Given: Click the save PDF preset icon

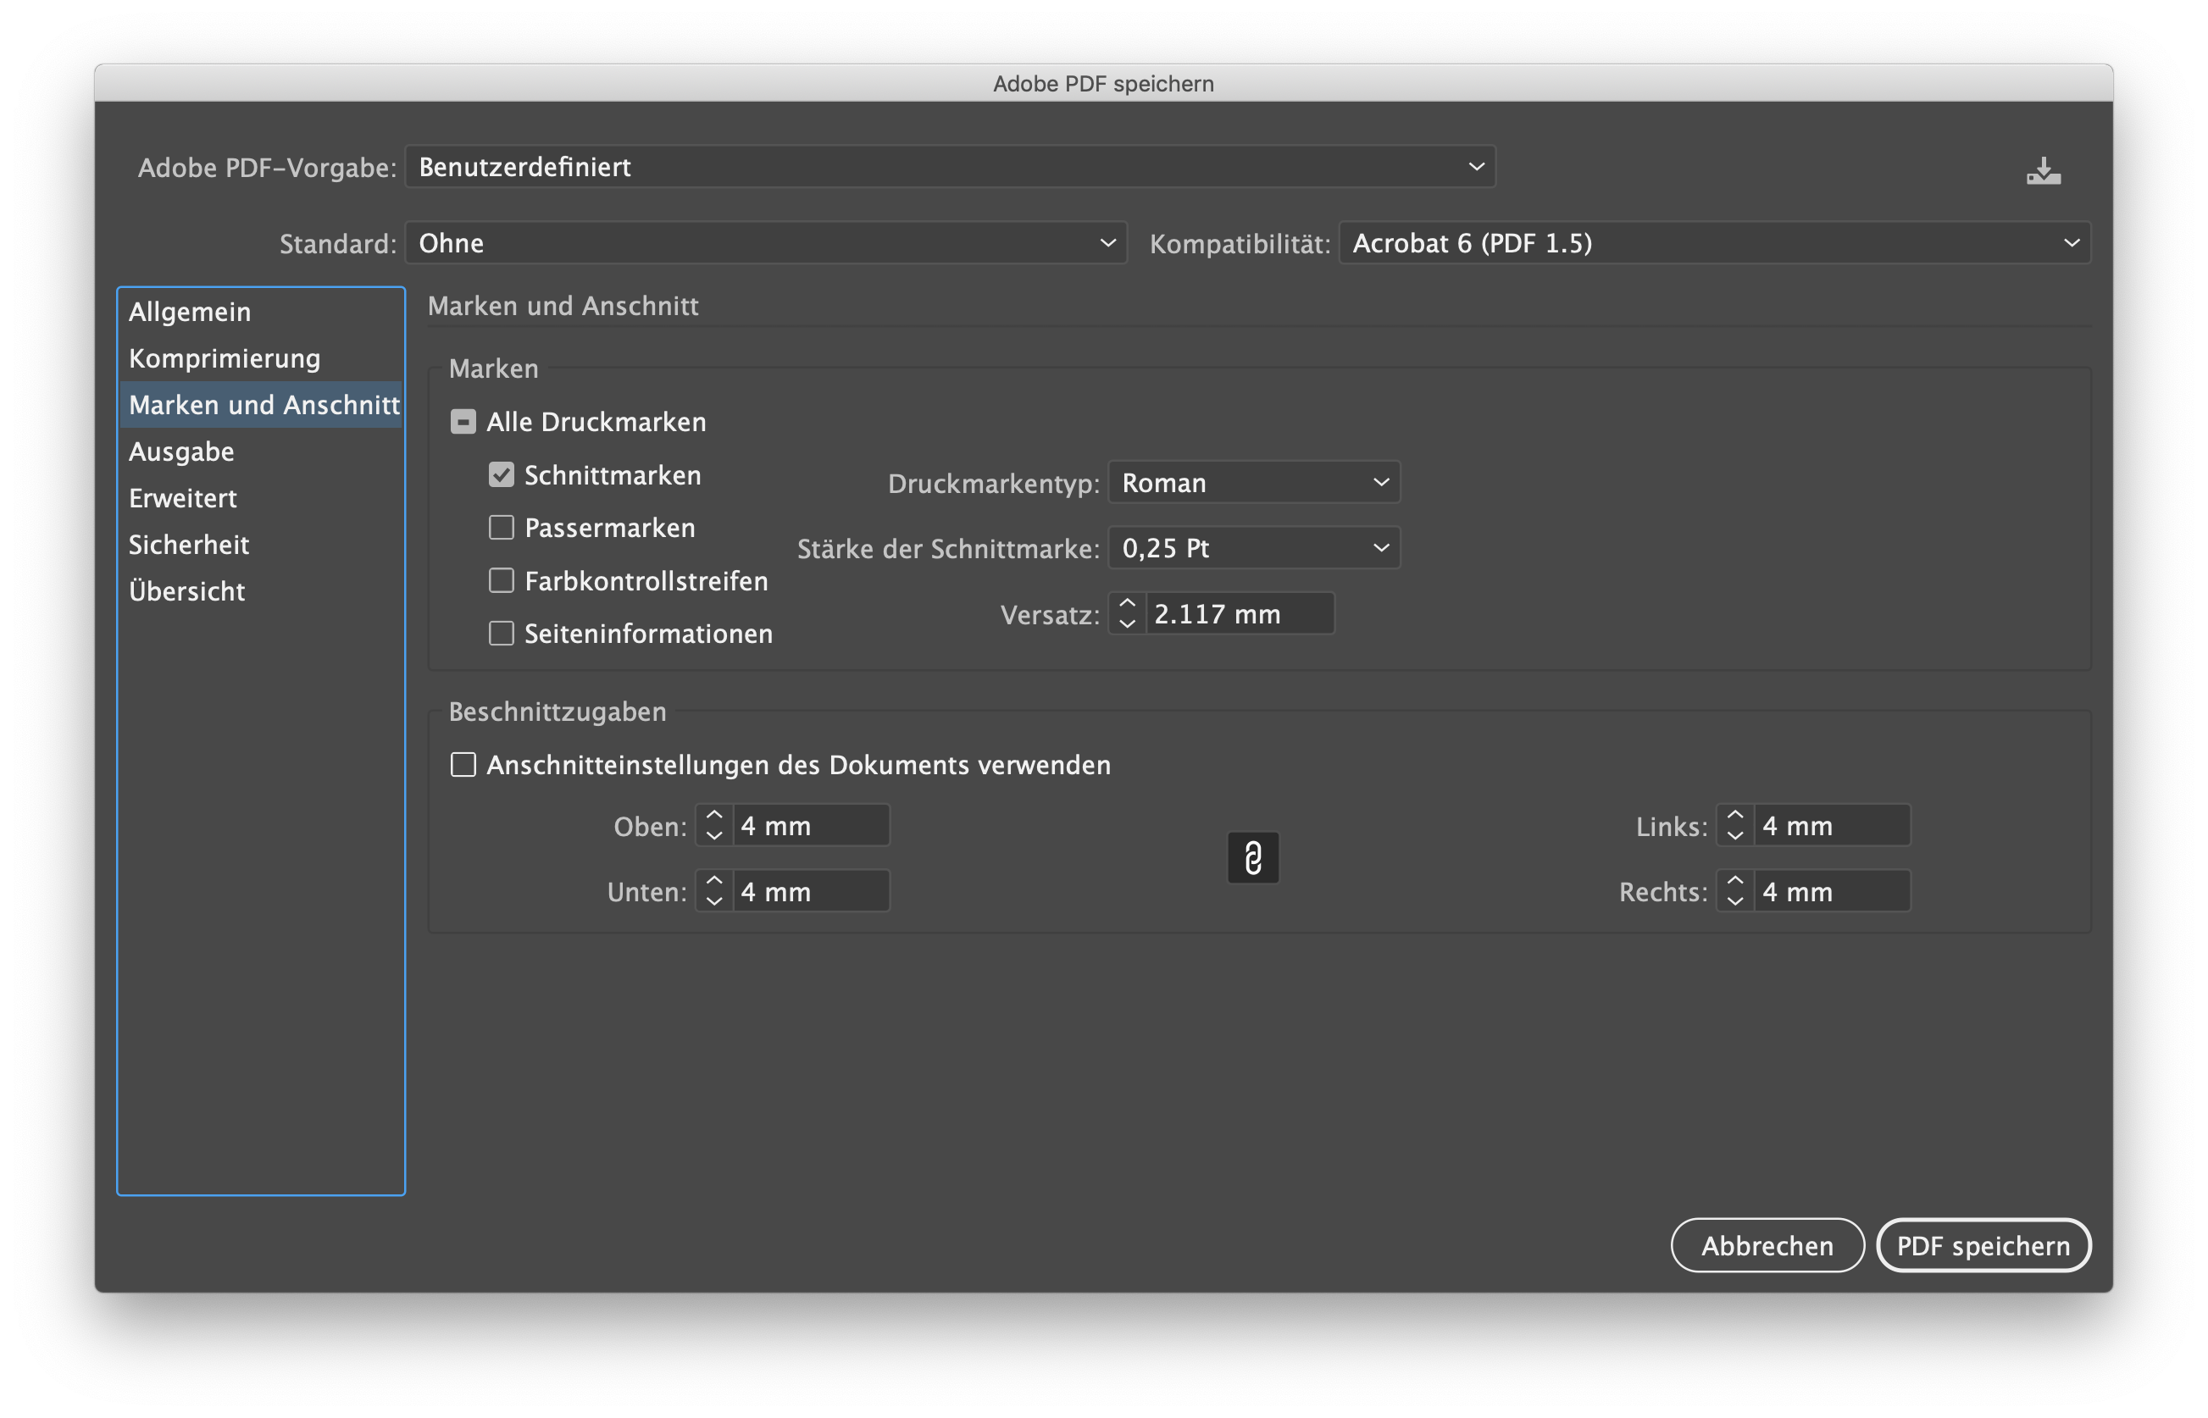Looking at the screenshot, I should 2043,171.
